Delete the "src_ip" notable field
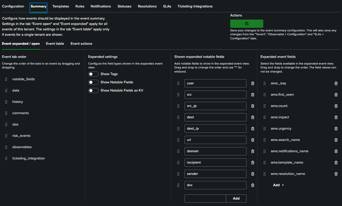 [x=252, y=106]
